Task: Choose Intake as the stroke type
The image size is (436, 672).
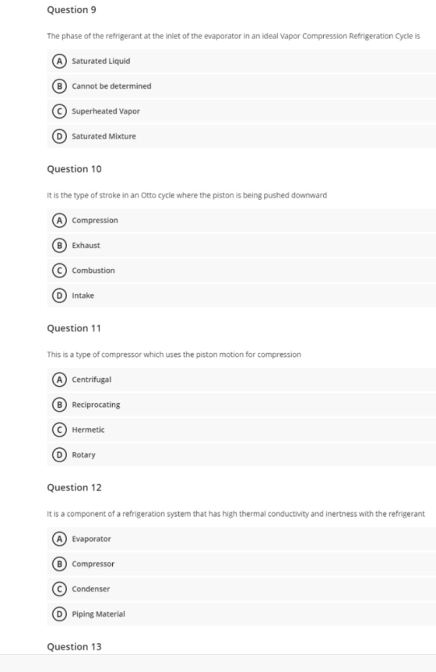Action: pos(241,295)
